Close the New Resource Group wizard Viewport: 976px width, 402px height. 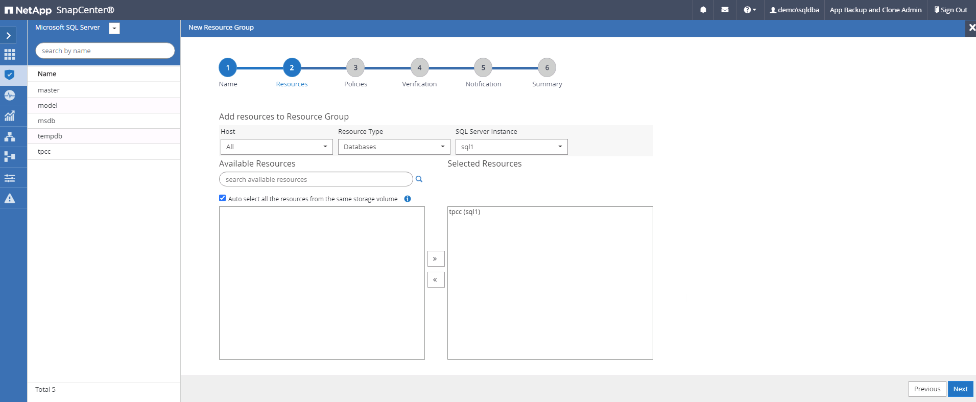pos(971,28)
